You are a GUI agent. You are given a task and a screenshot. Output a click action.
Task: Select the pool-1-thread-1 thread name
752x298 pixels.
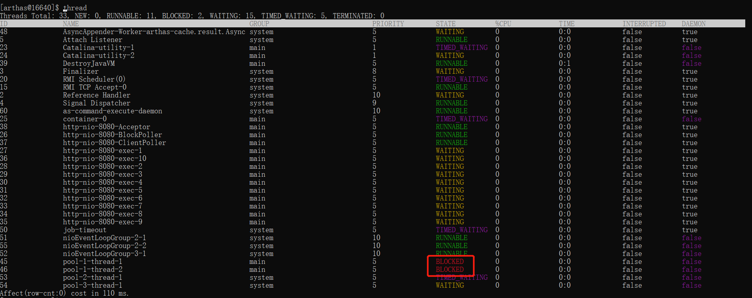pos(93,262)
